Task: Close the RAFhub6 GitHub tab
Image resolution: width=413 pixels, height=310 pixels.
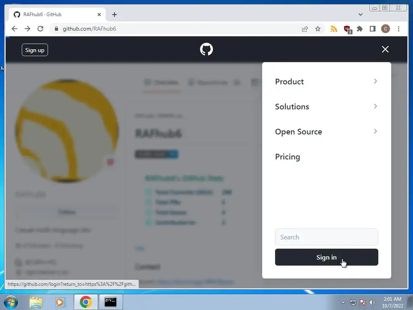Action: click(99, 15)
